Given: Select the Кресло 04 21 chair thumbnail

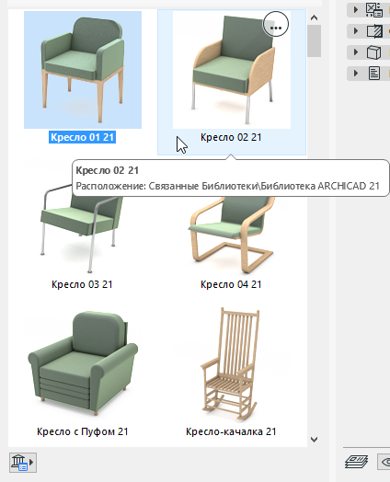Looking at the screenshot, I should [231, 235].
